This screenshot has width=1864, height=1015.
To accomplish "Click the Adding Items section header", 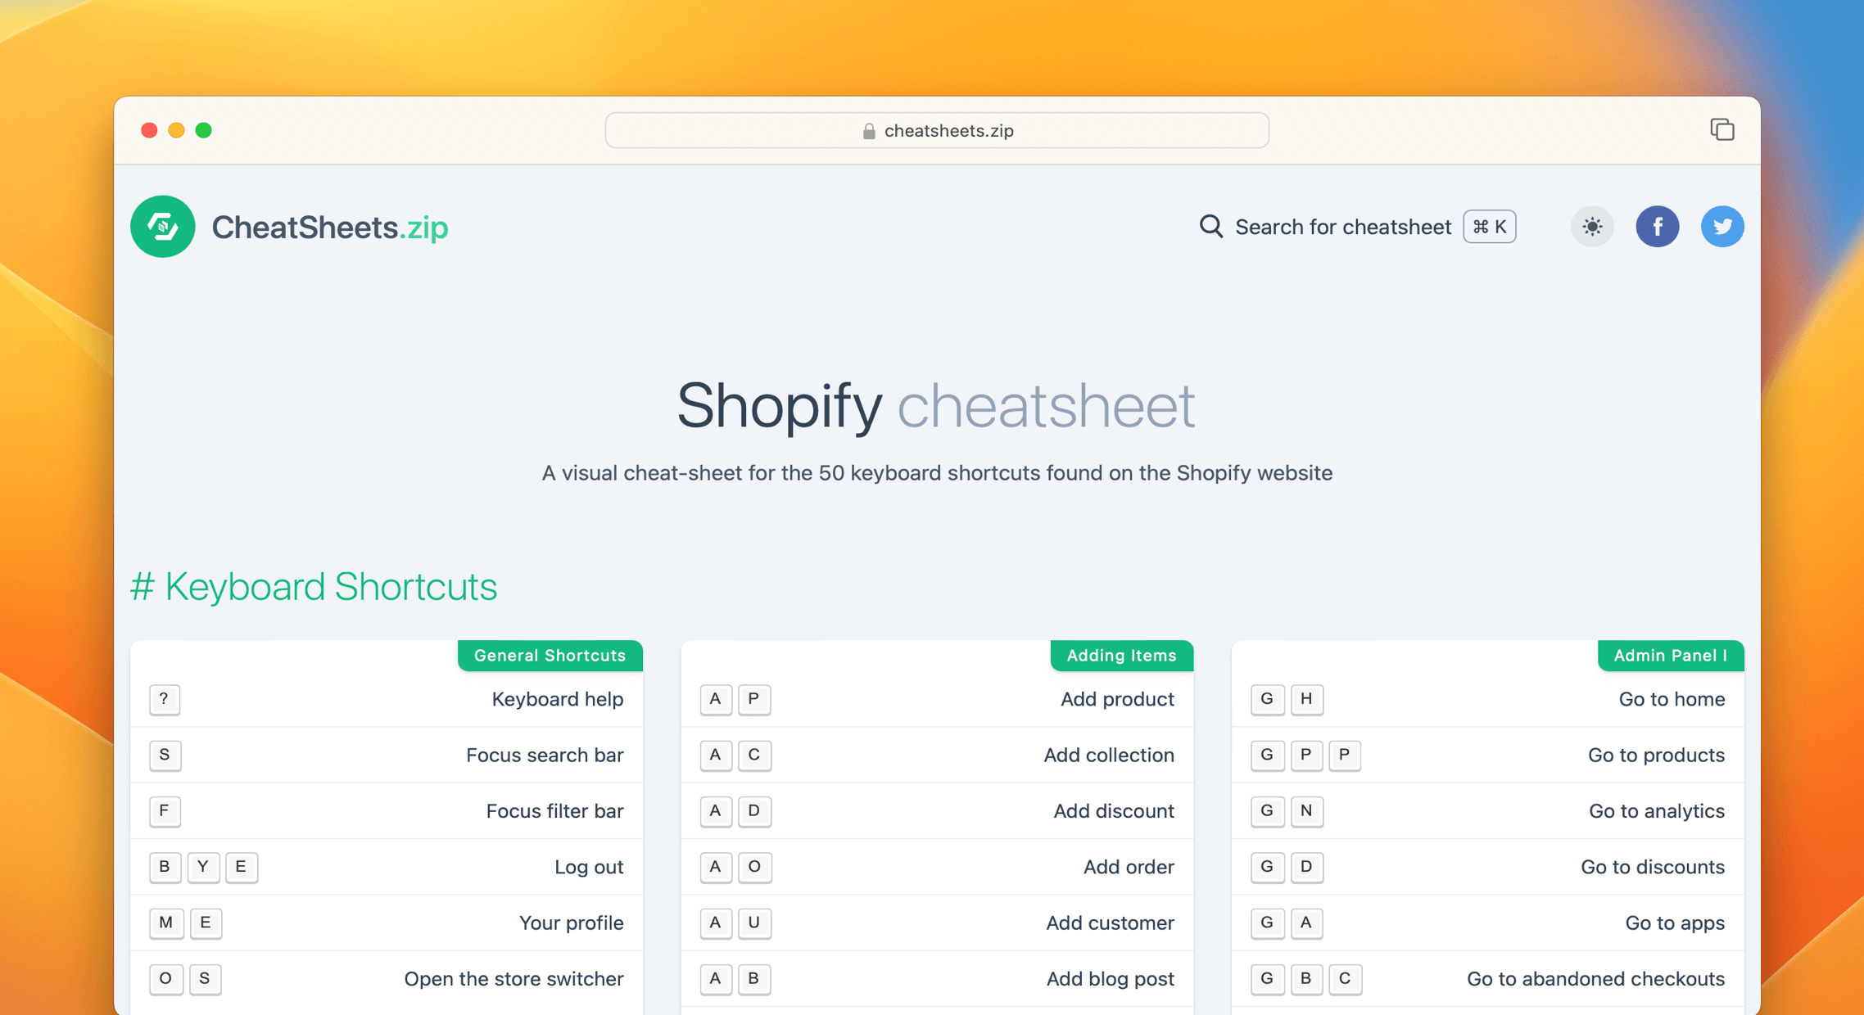I will coord(1119,655).
